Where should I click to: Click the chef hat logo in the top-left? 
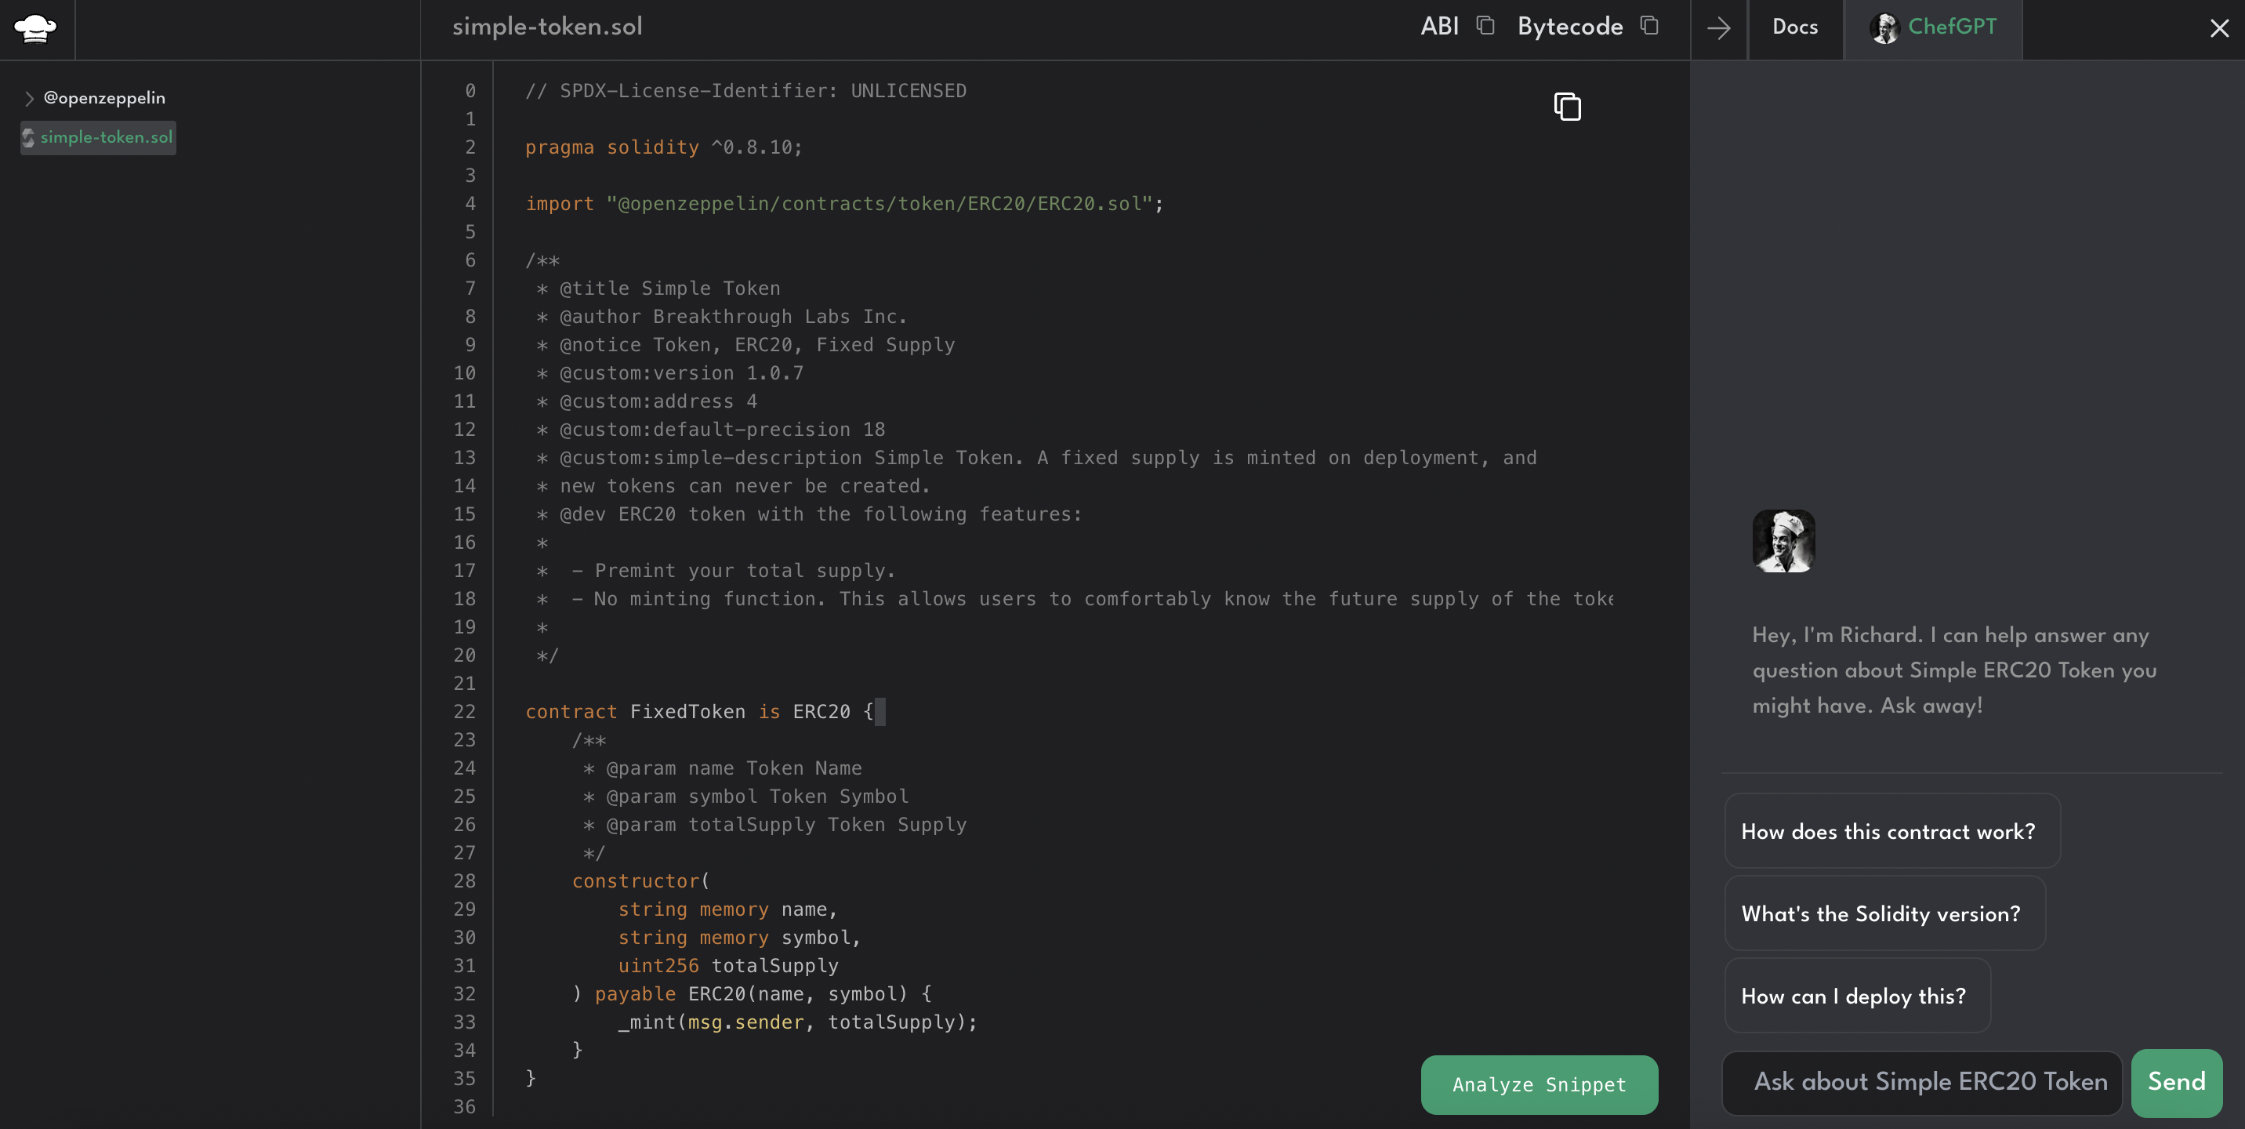[37, 28]
